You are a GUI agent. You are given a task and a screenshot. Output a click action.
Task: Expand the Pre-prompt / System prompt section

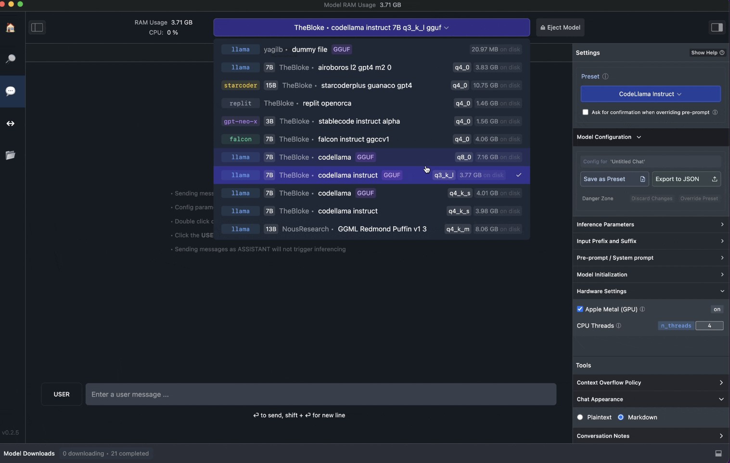pos(650,258)
